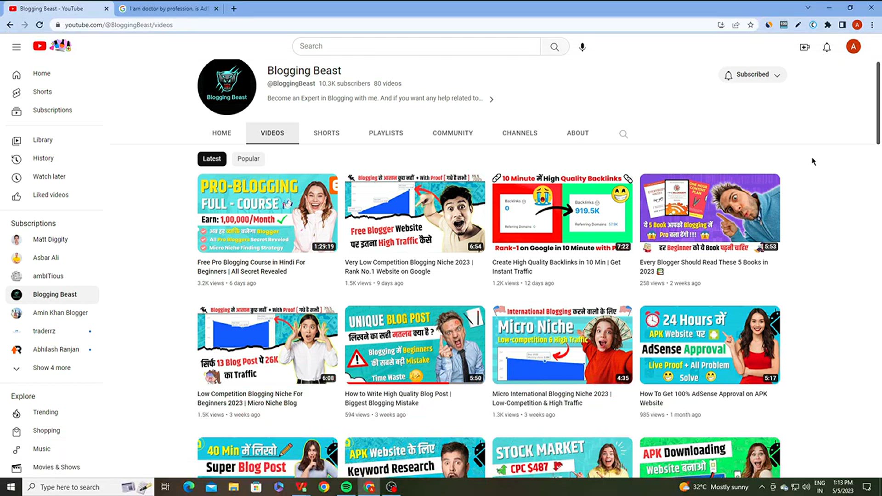
Task: Select the Popular filter chip
Action: (x=248, y=159)
